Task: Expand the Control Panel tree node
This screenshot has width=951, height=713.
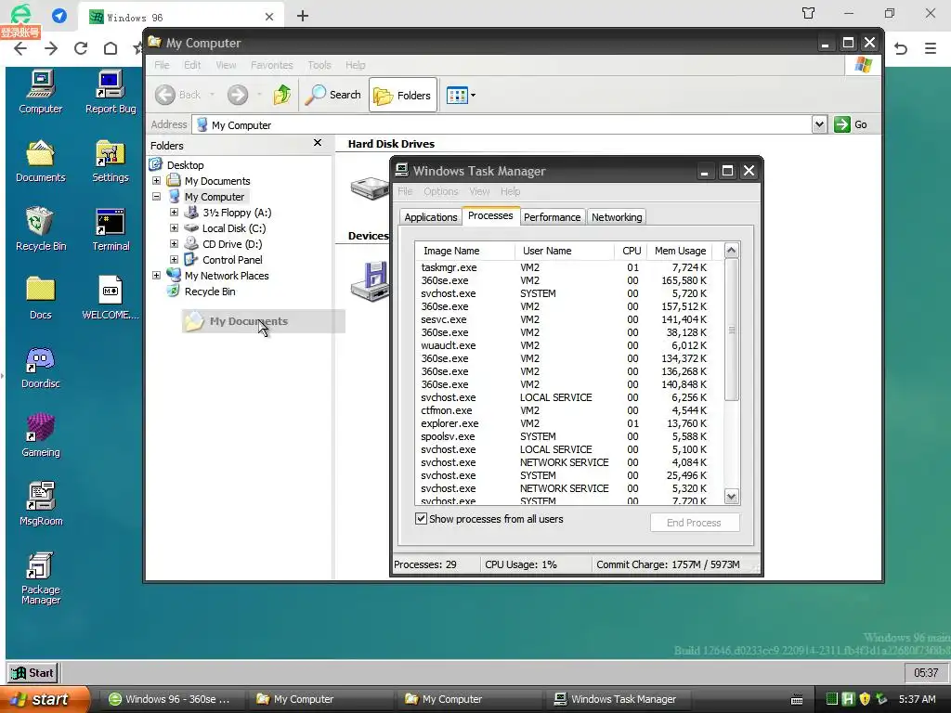Action: coord(174,260)
